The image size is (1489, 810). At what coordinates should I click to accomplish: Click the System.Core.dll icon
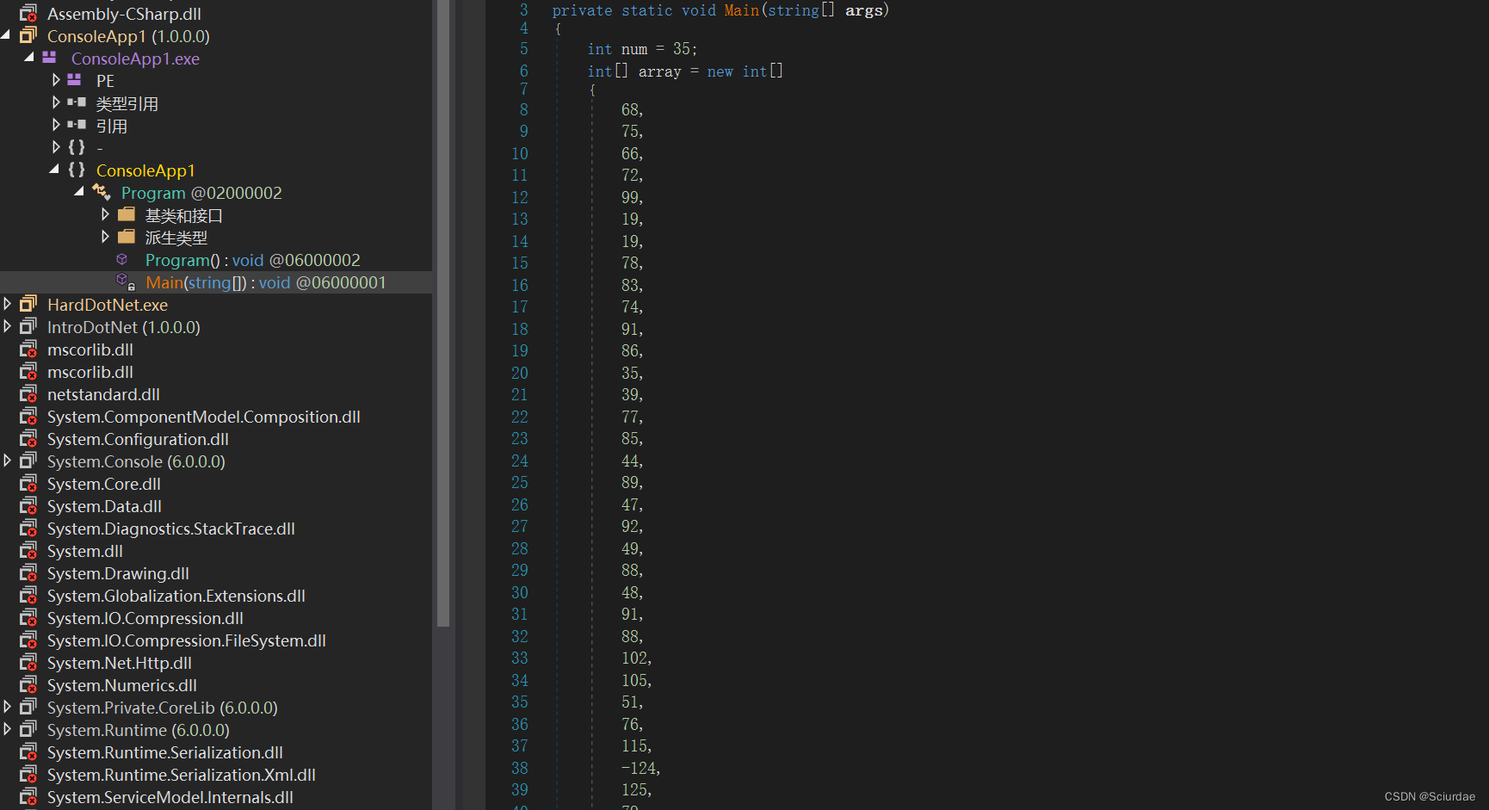28,483
